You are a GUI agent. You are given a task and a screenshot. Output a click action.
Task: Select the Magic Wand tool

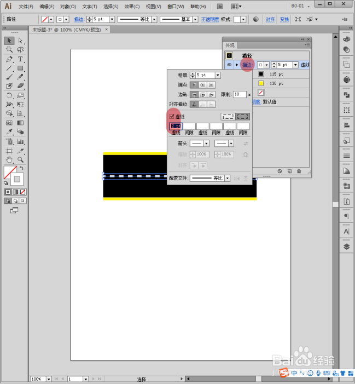tap(9, 49)
